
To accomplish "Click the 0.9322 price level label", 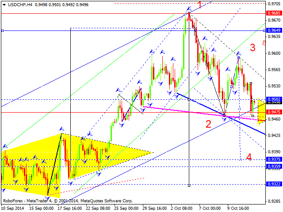I will pyautogui.click(x=274, y=184).
